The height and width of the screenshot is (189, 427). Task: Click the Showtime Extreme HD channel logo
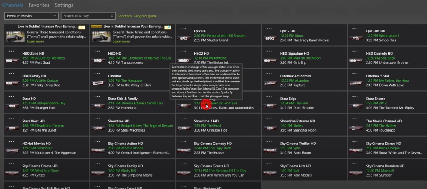tap(270, 128)
